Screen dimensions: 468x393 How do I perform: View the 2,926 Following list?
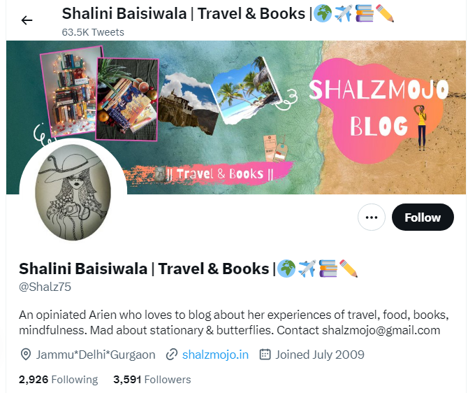(x=58, y=380)
